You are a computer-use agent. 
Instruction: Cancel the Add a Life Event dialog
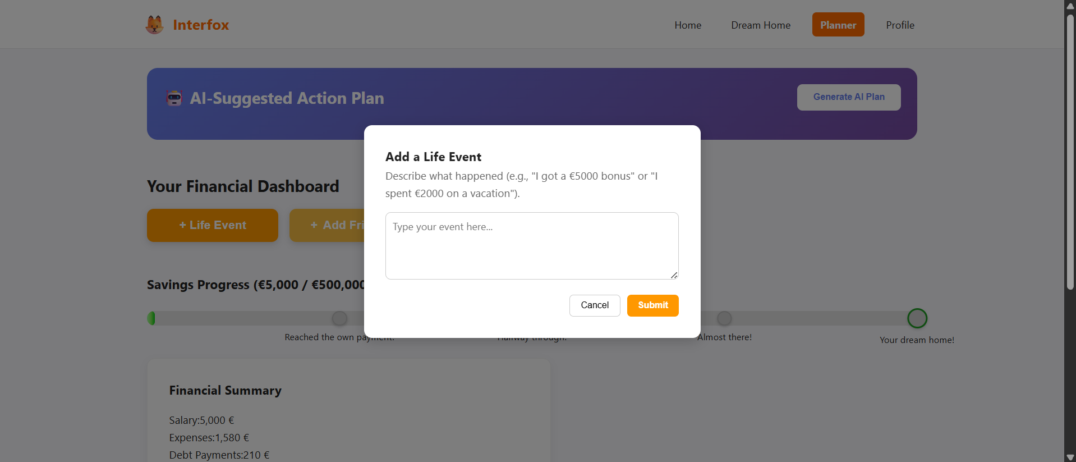[594, 305]
